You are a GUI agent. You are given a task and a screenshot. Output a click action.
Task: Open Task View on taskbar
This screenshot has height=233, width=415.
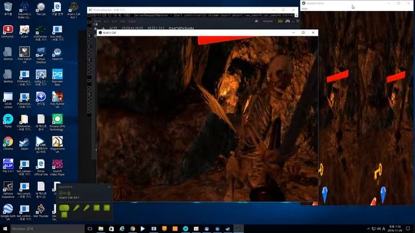[x=90, y=228]
